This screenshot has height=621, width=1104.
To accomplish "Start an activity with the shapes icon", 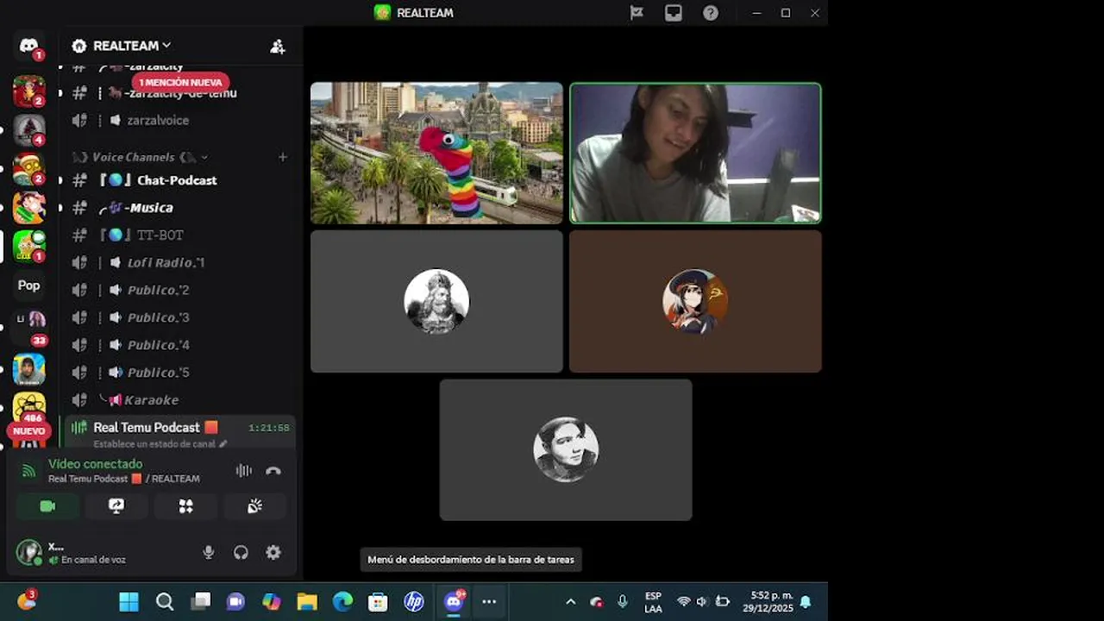I will [185, 506].
